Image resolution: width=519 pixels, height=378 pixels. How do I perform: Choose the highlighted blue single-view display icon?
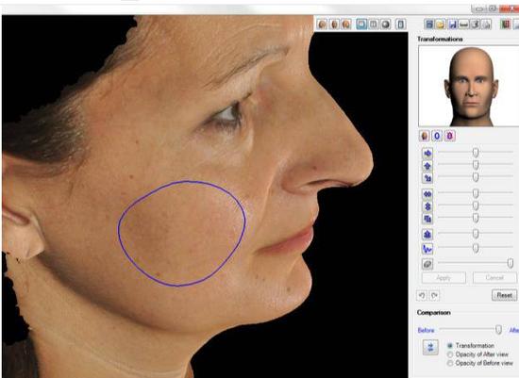click(x=361, y=25)
